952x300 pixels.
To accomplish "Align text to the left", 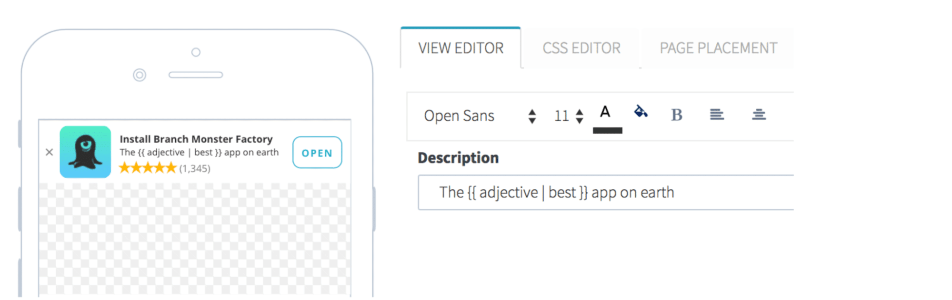I will click(x=716, y=115).
